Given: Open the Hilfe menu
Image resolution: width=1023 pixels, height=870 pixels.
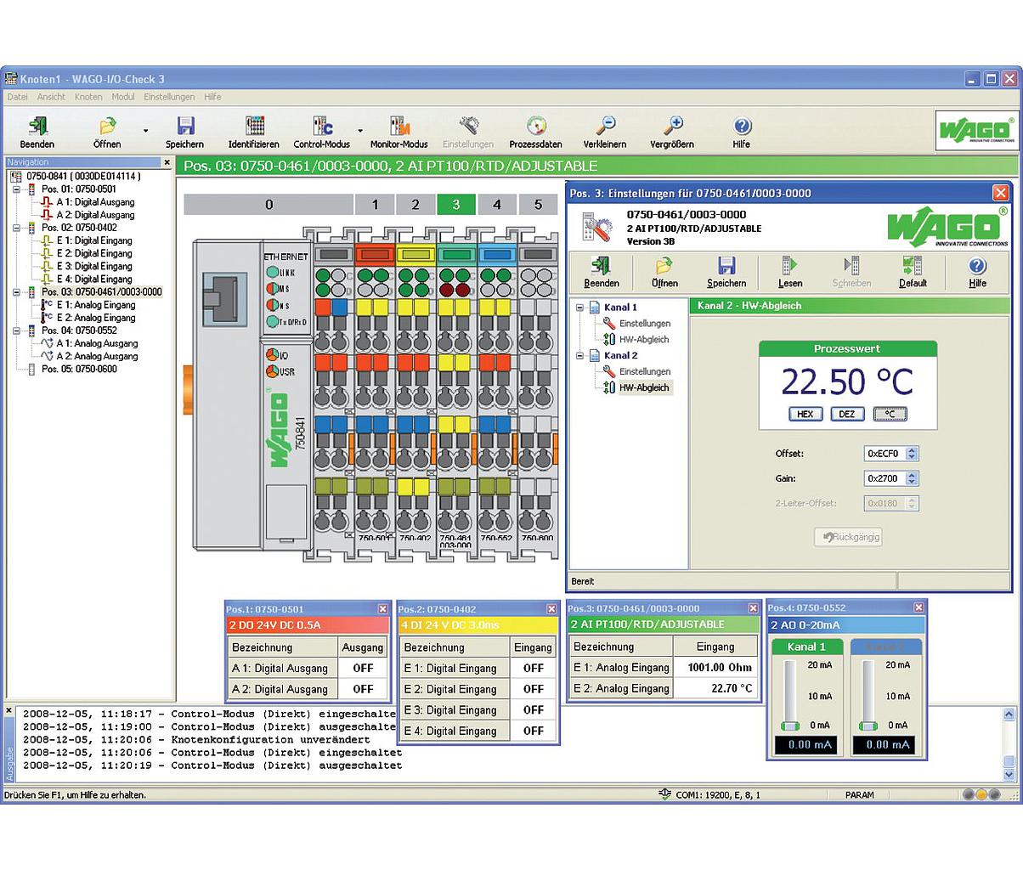Looking at the screenshot, I should (x=212, y=97).
